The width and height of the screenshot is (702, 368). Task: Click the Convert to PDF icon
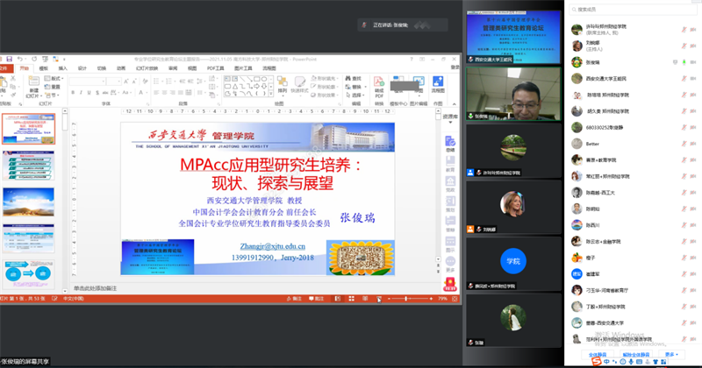click(380, 82)
